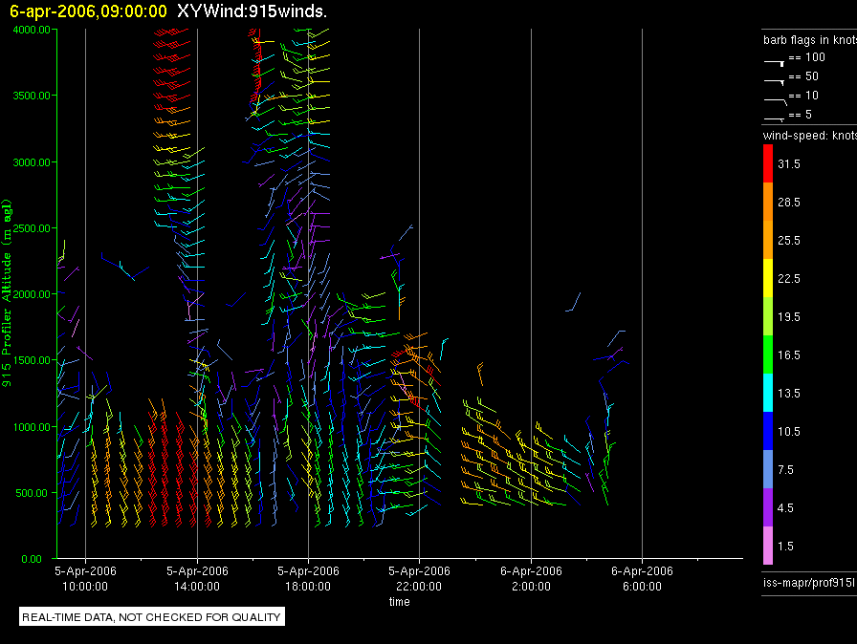
Task: Choose the pink 1.5 knots color swatch
Action: 767,547
